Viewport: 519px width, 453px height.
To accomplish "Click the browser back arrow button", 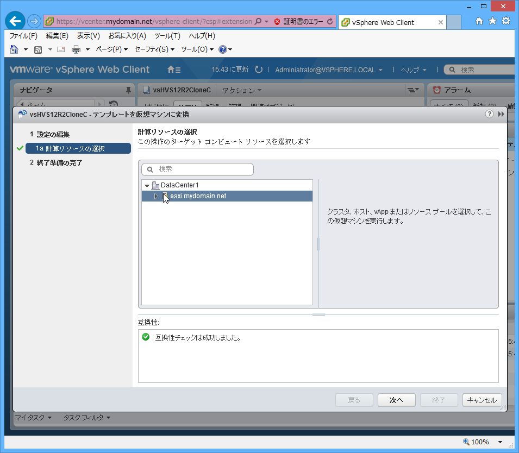I will (x=15, y=22).
